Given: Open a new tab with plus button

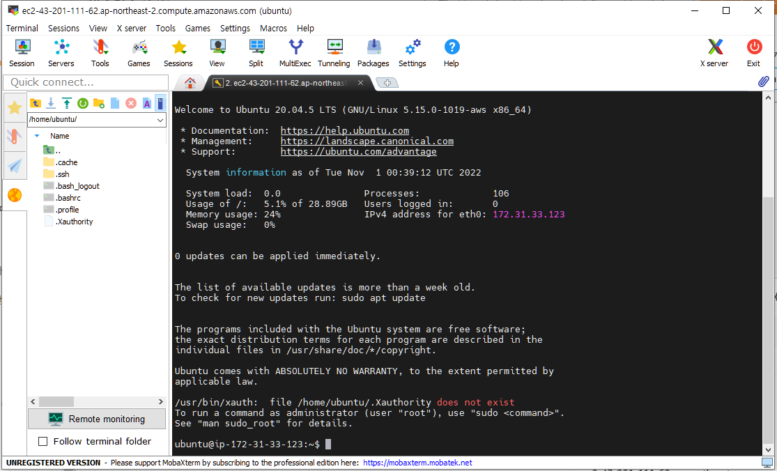Looking at the screenshot, I should (x=387, y=83).
